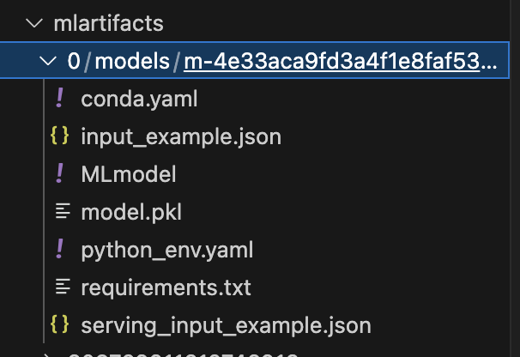This screenshot has width=520, height=357.
Task: Collapse the mlartifacts folder chevron
Action: click(x=34, y=24)
